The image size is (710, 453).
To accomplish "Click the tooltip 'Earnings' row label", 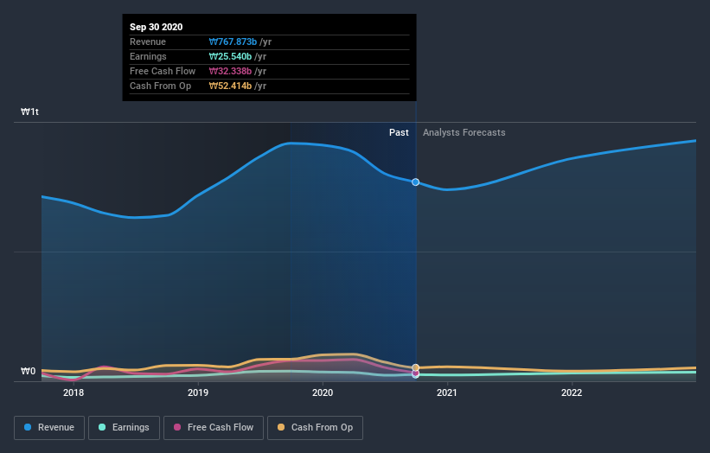I will 148,56.
